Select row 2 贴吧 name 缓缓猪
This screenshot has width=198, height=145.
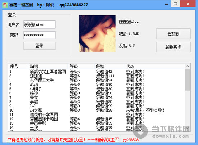(x=36, y=76)
